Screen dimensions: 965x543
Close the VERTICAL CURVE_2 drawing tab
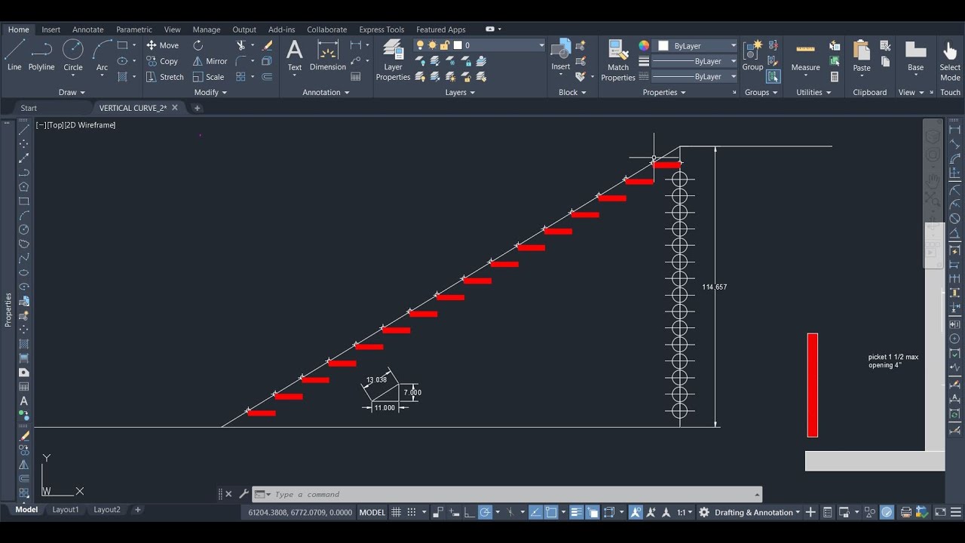[x=175, y=108]
